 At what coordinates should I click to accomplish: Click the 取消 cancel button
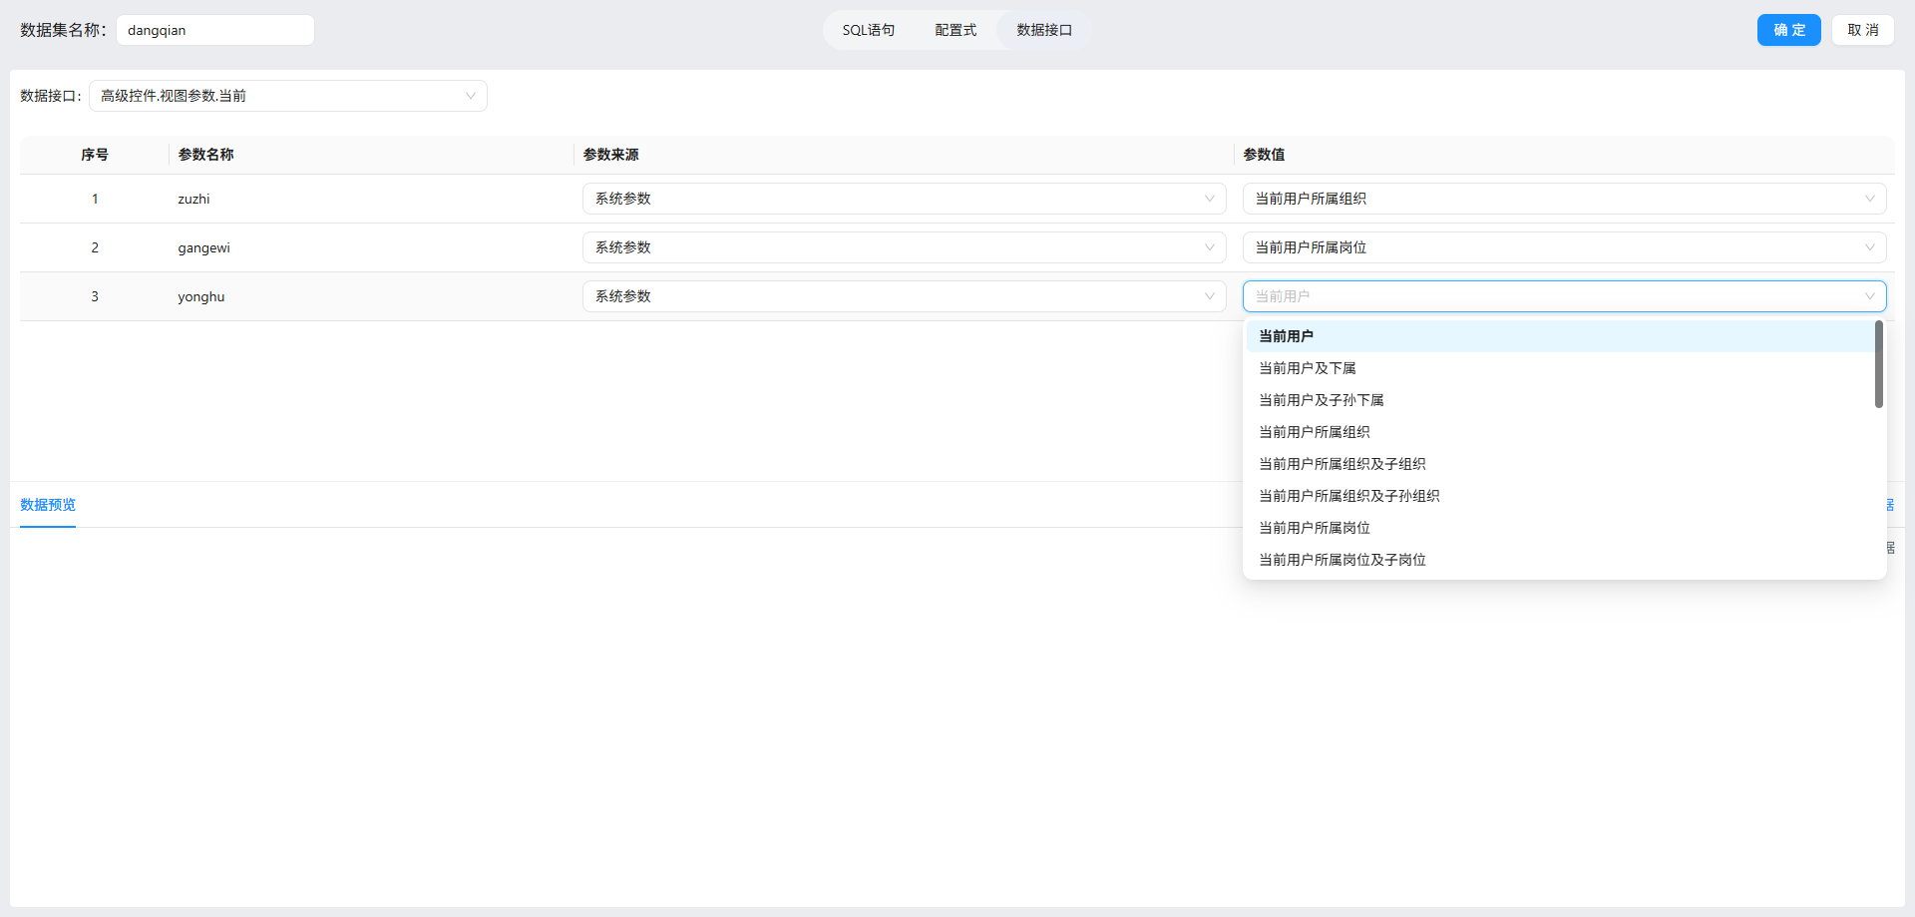click(x=1862, y=30)
